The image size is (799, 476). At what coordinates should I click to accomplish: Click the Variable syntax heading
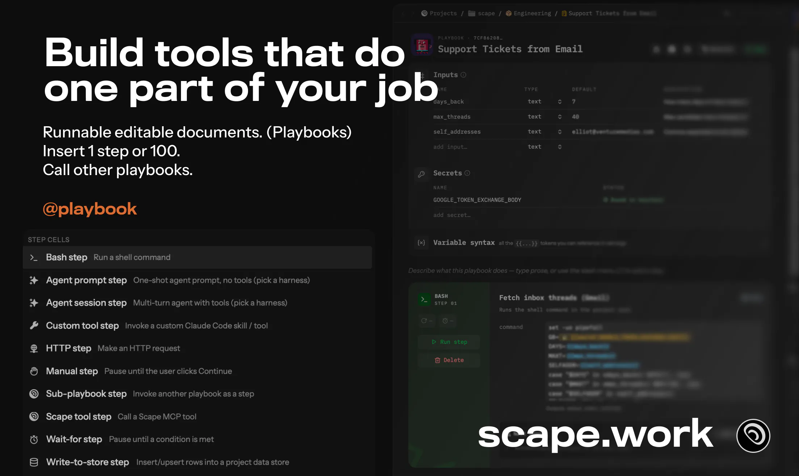coord(464,243)
